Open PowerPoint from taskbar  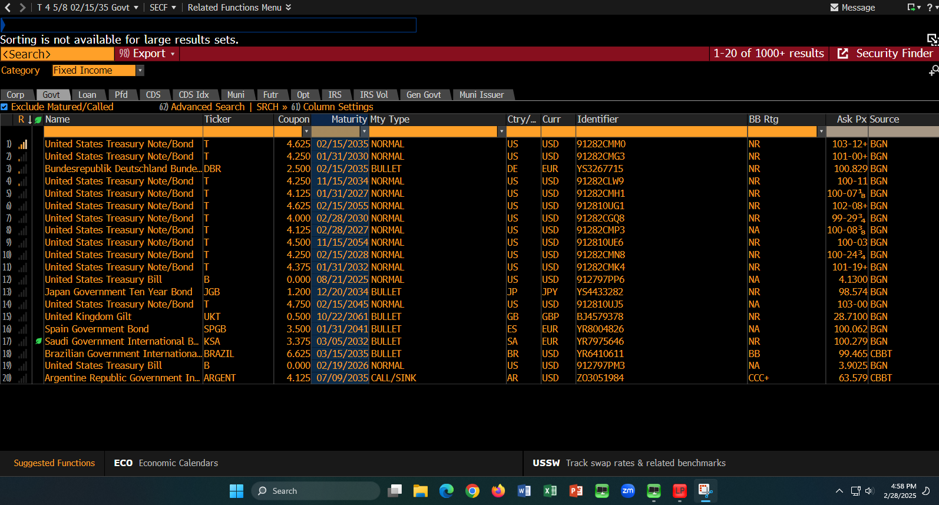[576, 491]
